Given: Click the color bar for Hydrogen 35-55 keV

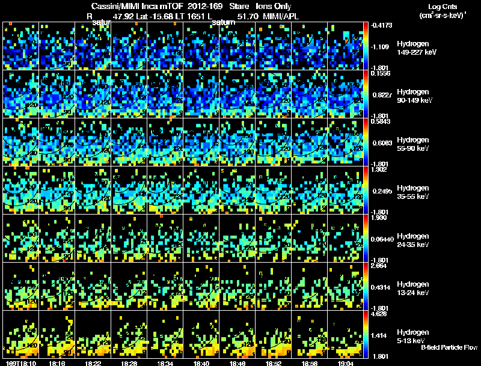Looking at the screenshot, I should pos(366,191).
